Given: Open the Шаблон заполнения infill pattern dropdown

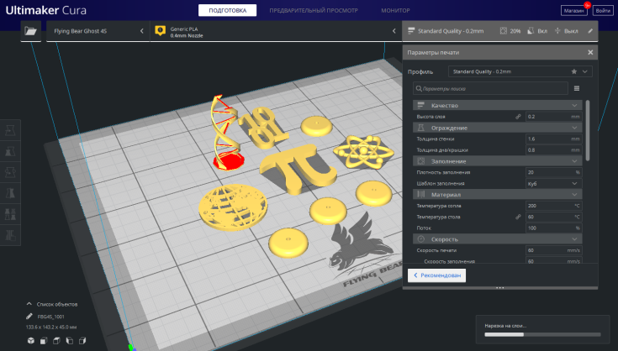Looking at the screenshot, I should 553,183.
